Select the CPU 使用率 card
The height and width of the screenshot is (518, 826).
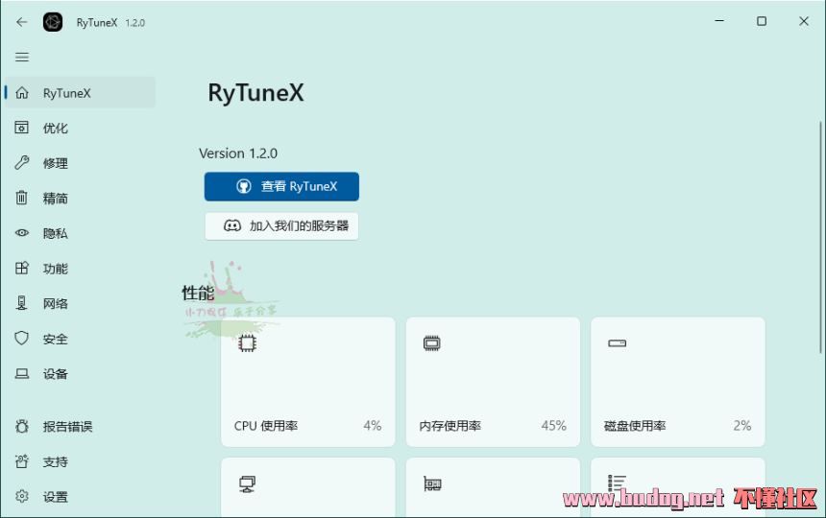click(308, 382)
